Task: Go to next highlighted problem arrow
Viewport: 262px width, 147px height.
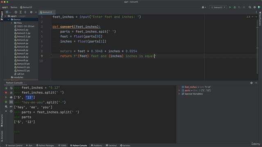Action: [x=256, y=17]
